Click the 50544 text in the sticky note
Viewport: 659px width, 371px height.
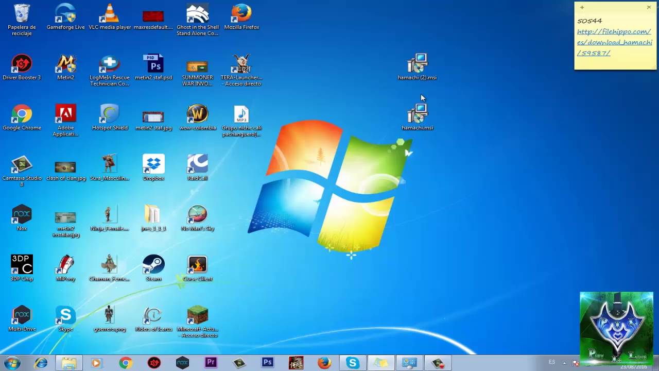tap(589, 21)
